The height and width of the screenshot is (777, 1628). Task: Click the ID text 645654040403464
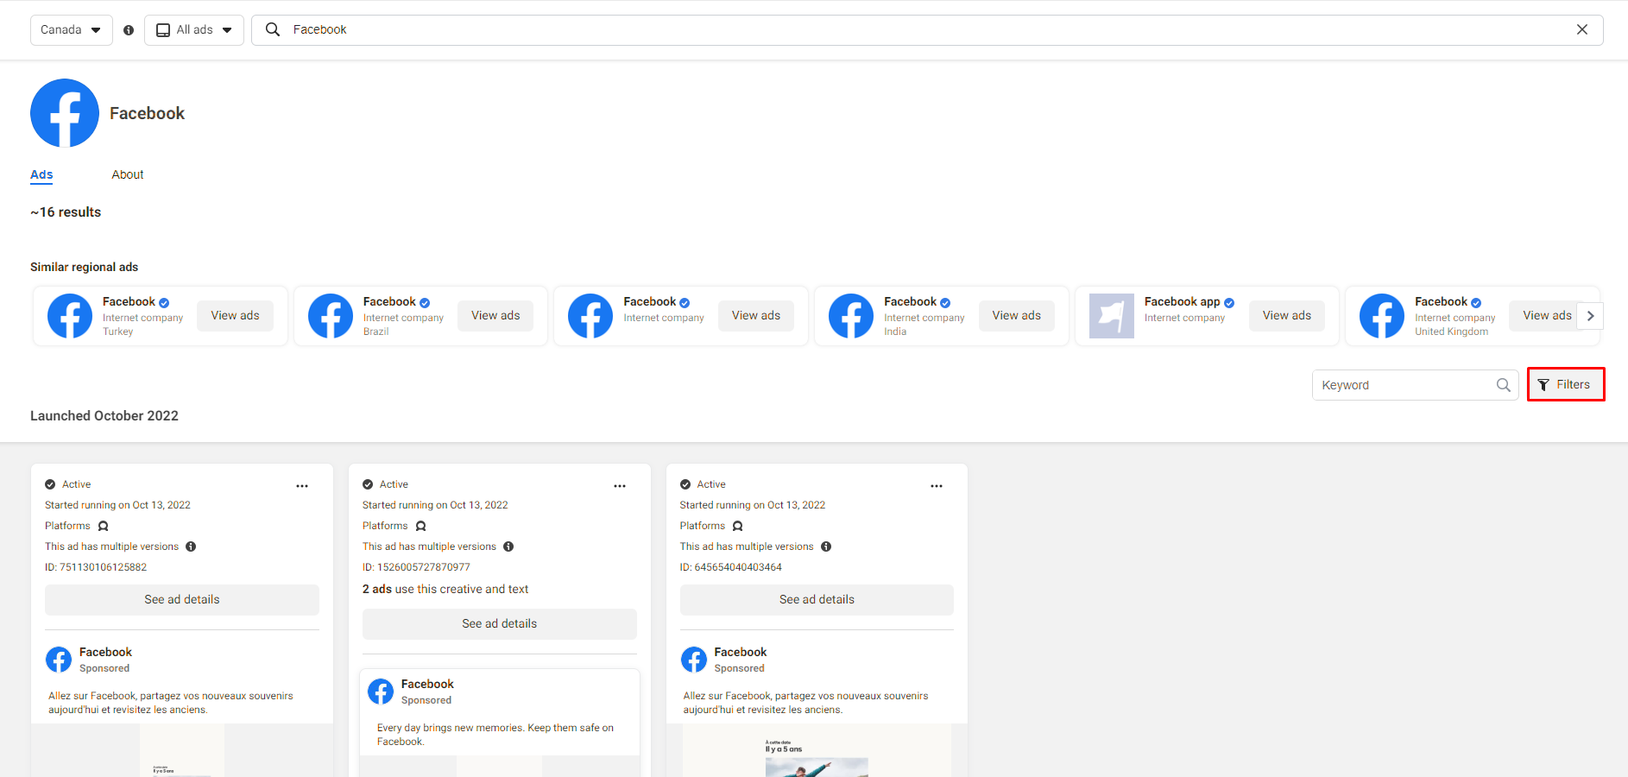coord(731,568)
